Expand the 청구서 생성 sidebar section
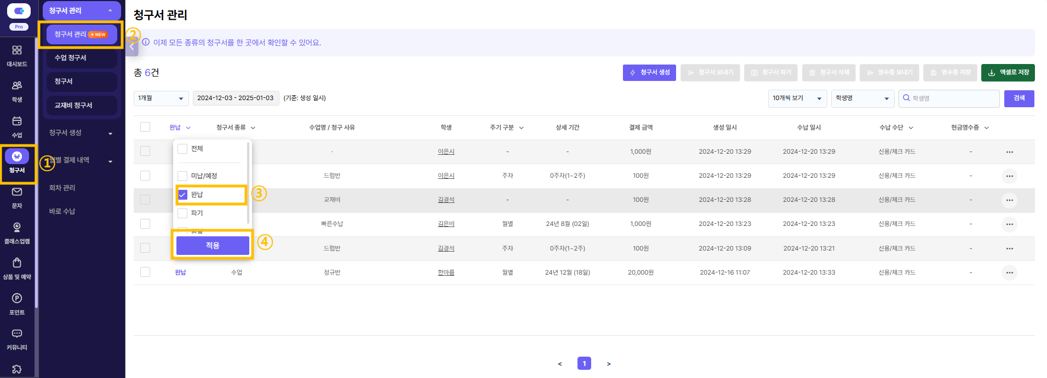Viewport: 1047px width, 378px height. coord(81,133)
